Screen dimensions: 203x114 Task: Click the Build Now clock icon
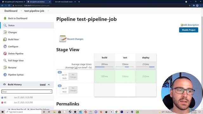point(5,39)
